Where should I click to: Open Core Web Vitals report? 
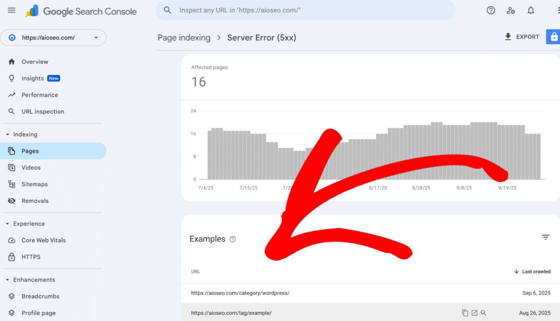pyautogui.click(x=43, y=240)
